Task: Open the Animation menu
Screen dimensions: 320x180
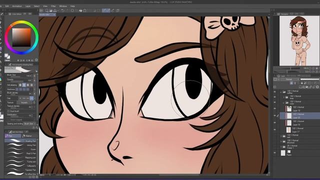Action: click(17, 6)
